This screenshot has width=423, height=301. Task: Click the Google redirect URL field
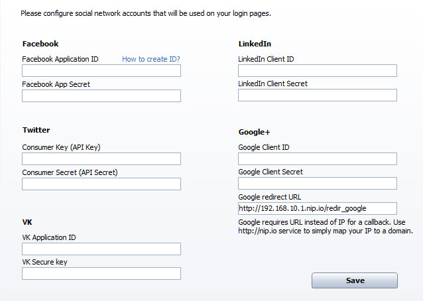point(318,208)
